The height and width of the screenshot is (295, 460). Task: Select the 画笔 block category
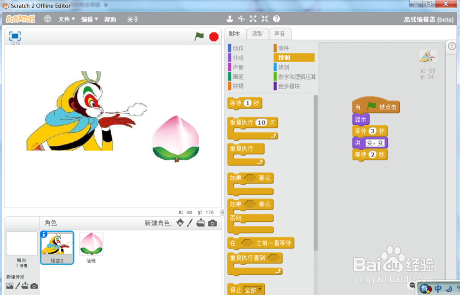tap(236, 76)
